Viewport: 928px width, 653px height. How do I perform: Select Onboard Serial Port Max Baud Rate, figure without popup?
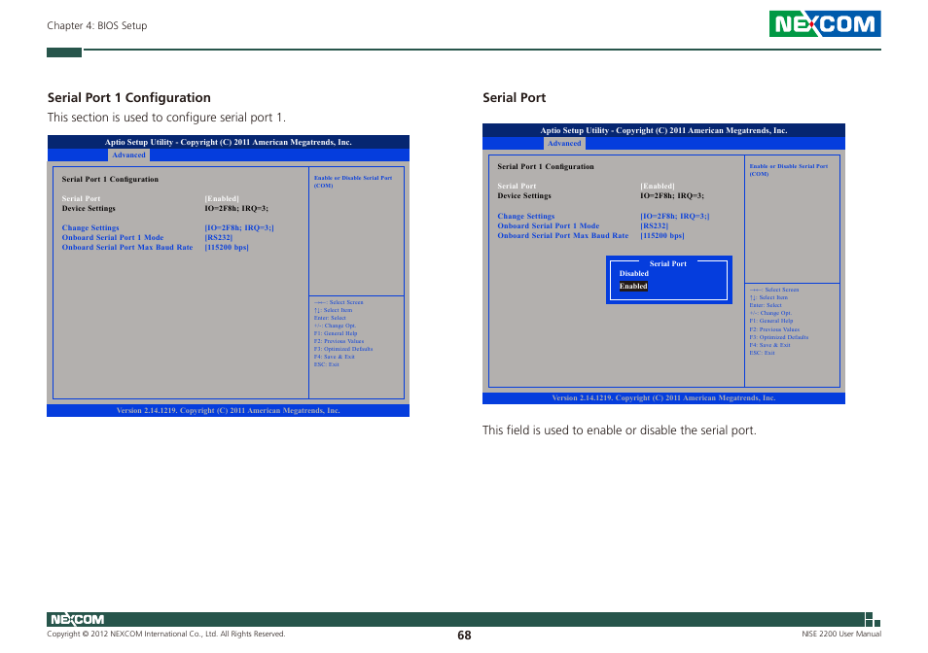coord(127,247)
